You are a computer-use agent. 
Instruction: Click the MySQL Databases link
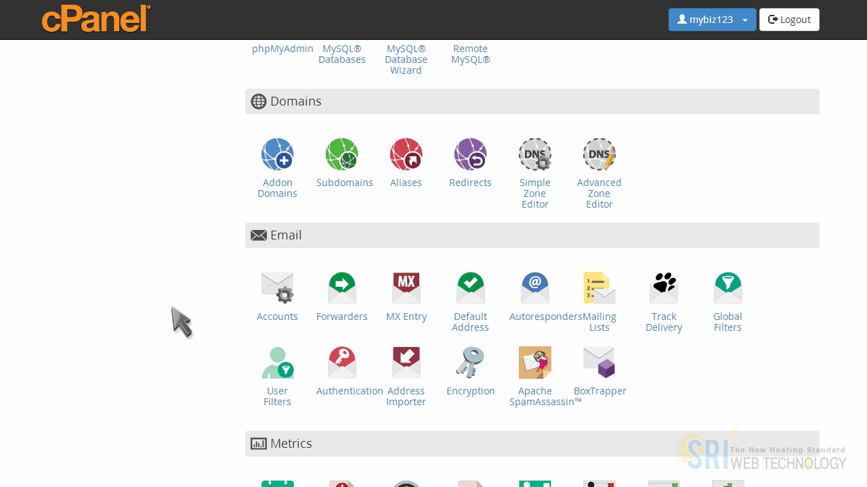tap(342, 54)
